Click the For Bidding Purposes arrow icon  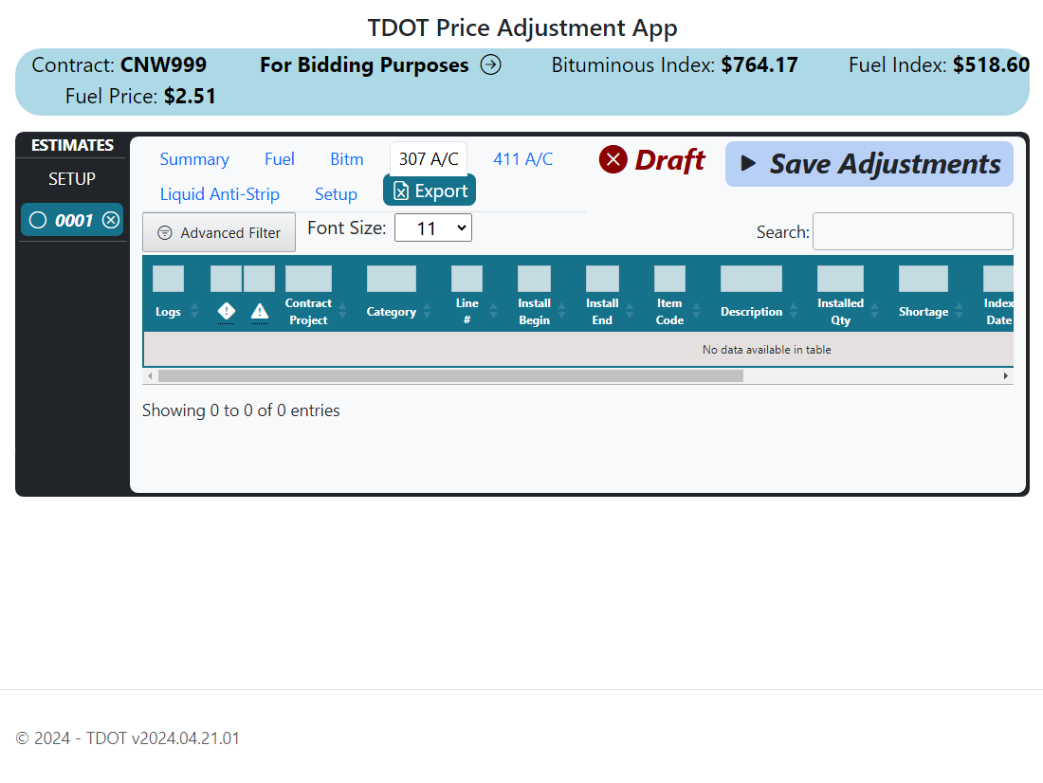(x=491, y=65)
